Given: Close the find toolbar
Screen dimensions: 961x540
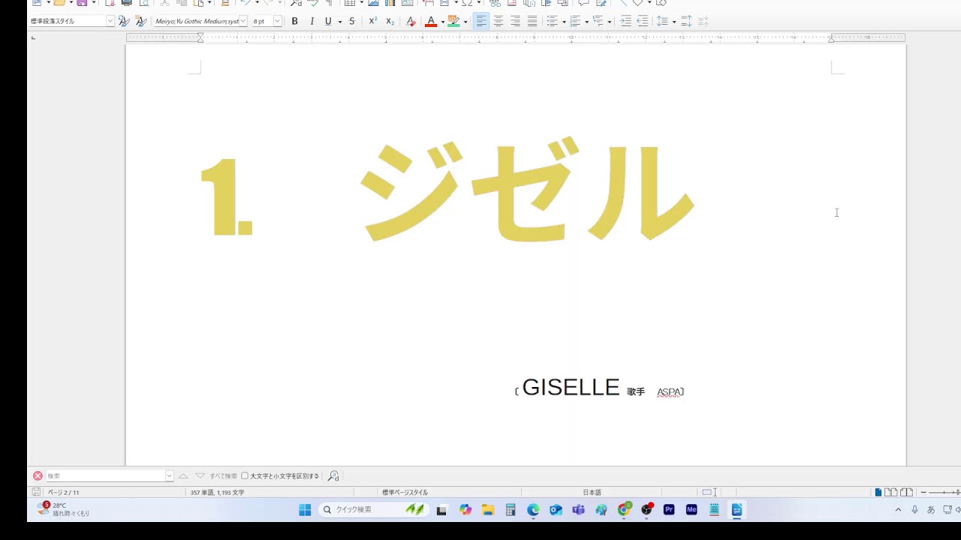Looking at the screenshot, I should pyautogui.click(x=38, y=475).
